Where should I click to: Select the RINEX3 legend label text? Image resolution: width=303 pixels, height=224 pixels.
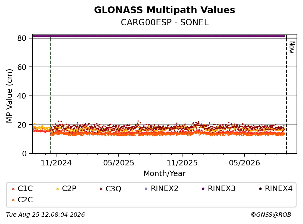[x=222, y=189]
